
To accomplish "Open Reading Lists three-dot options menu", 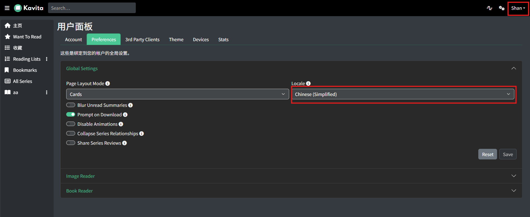I will click(x=47, y=59).
